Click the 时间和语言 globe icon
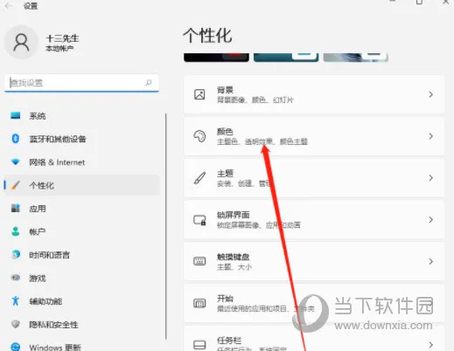Image resolution: width=454 pixels, height=351 pixels. click(x=16, y=255)
